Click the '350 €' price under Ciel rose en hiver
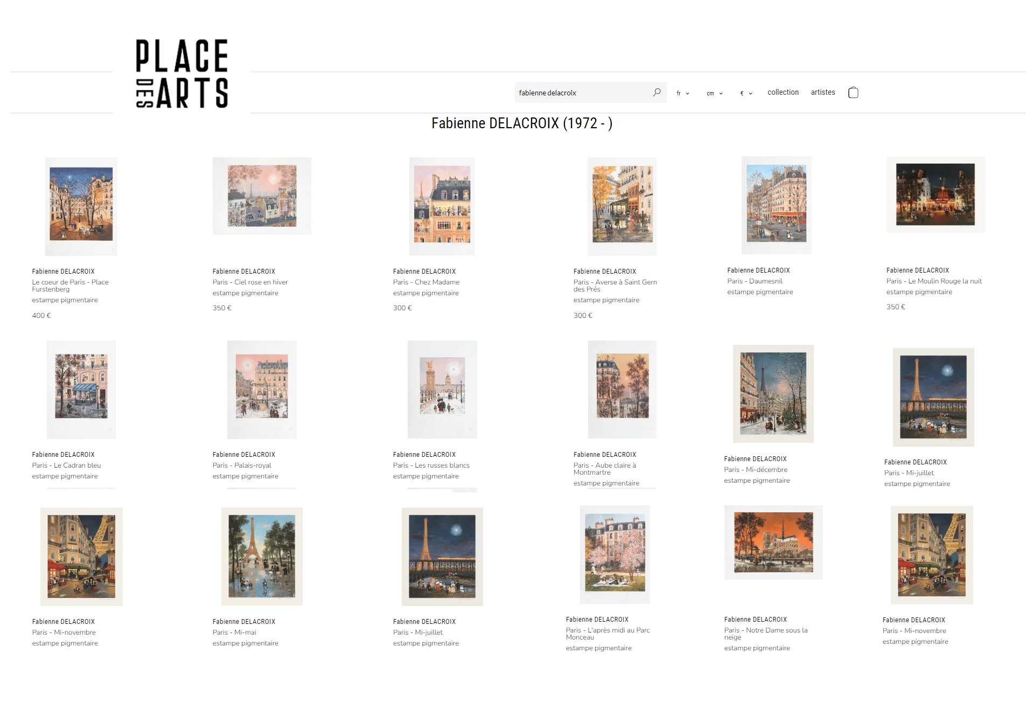Screen dimensions: 1026x709 [222, 308]
